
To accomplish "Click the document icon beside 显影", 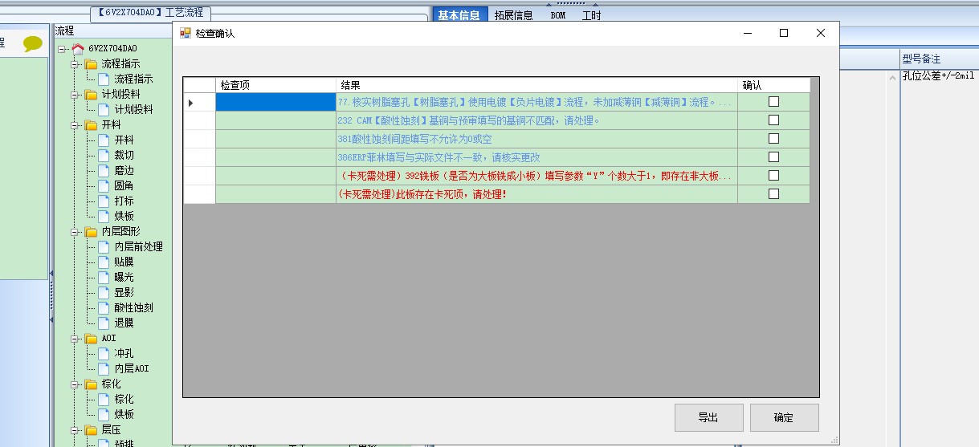I will (x=104, y=293).
